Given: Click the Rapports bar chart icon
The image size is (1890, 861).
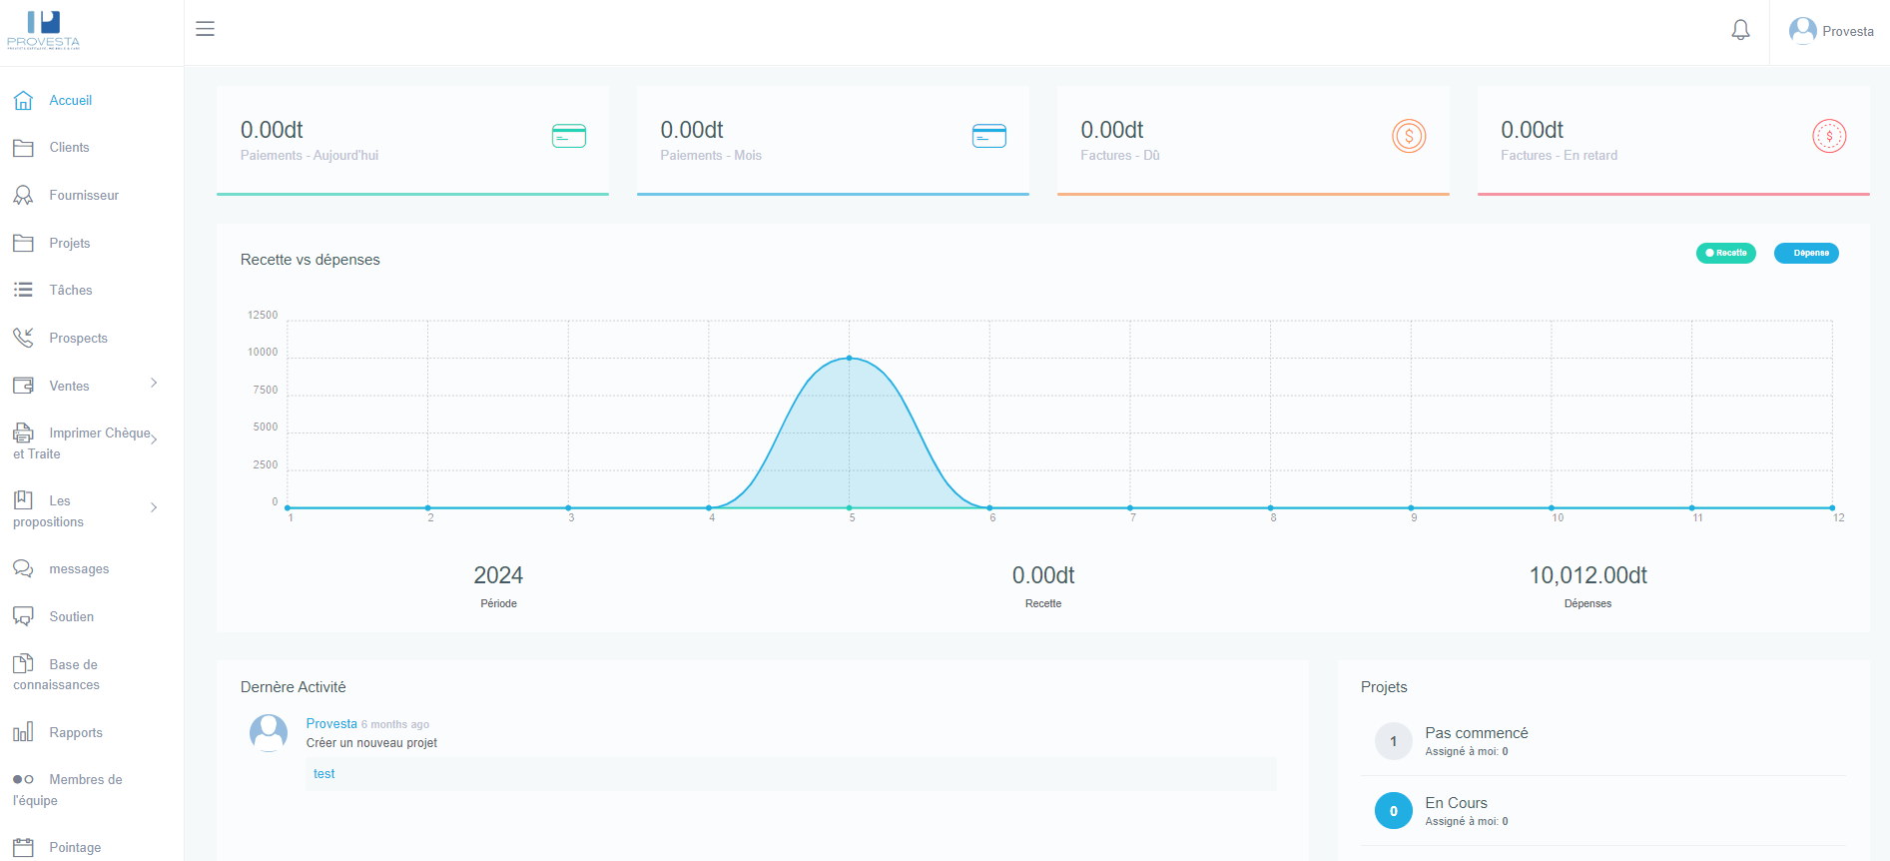Looking at the screenshot, I should coord(23,732).
